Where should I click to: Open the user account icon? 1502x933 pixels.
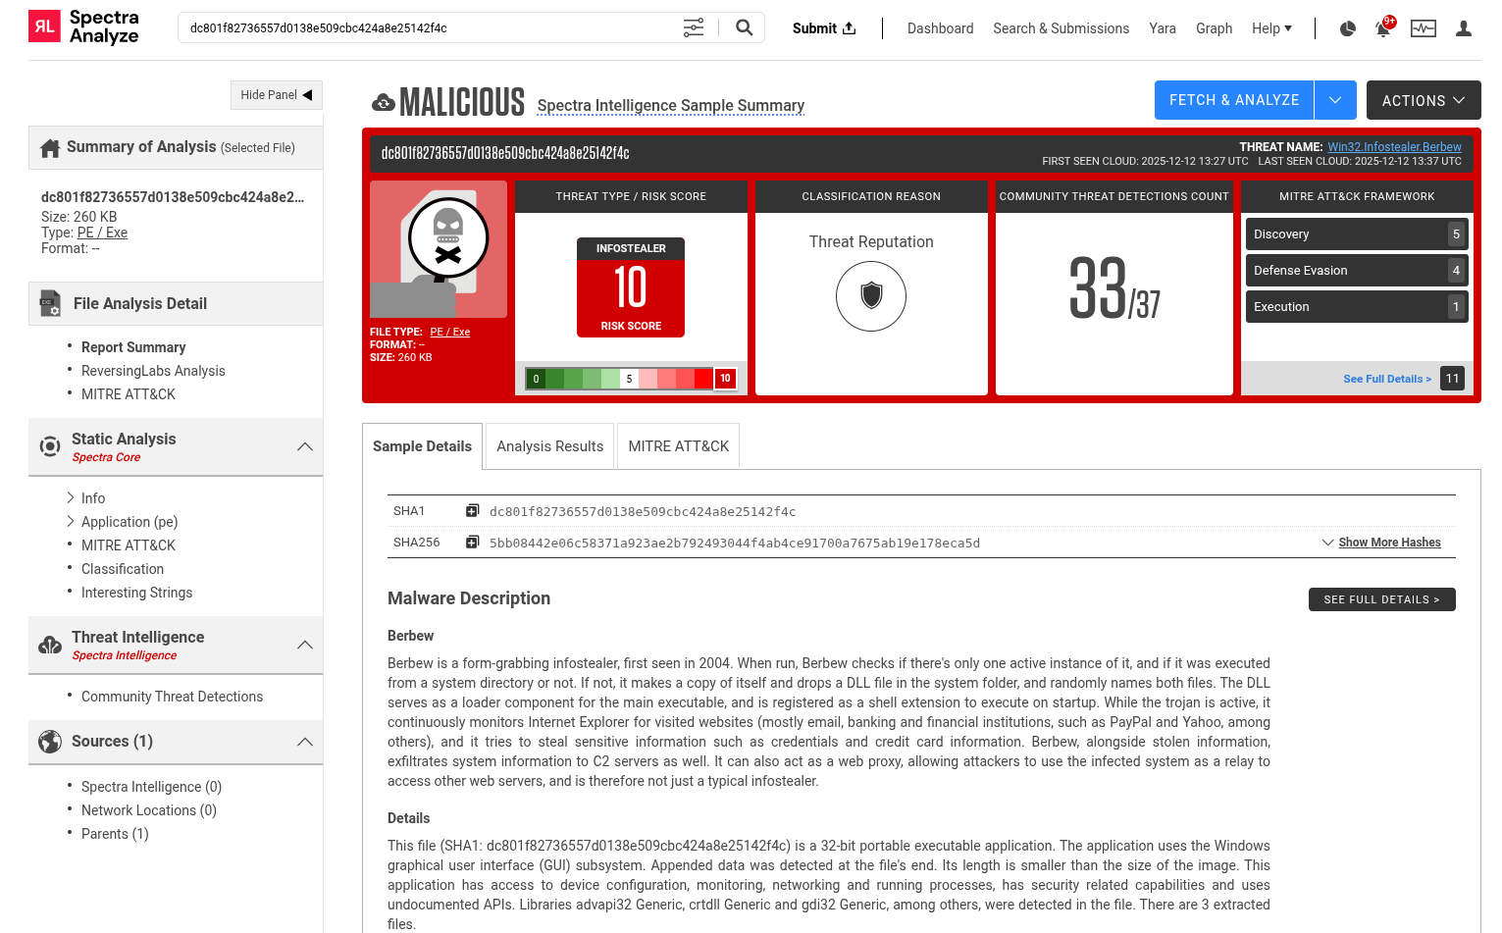(x=1463, y=28)
